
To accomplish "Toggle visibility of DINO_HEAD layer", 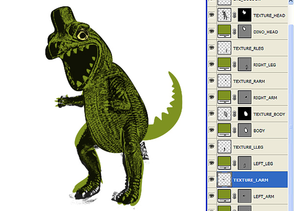I will [x=212, y=31].
